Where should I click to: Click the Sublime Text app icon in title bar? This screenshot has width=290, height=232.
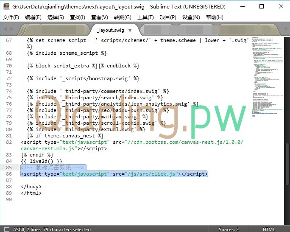point(7,6)
